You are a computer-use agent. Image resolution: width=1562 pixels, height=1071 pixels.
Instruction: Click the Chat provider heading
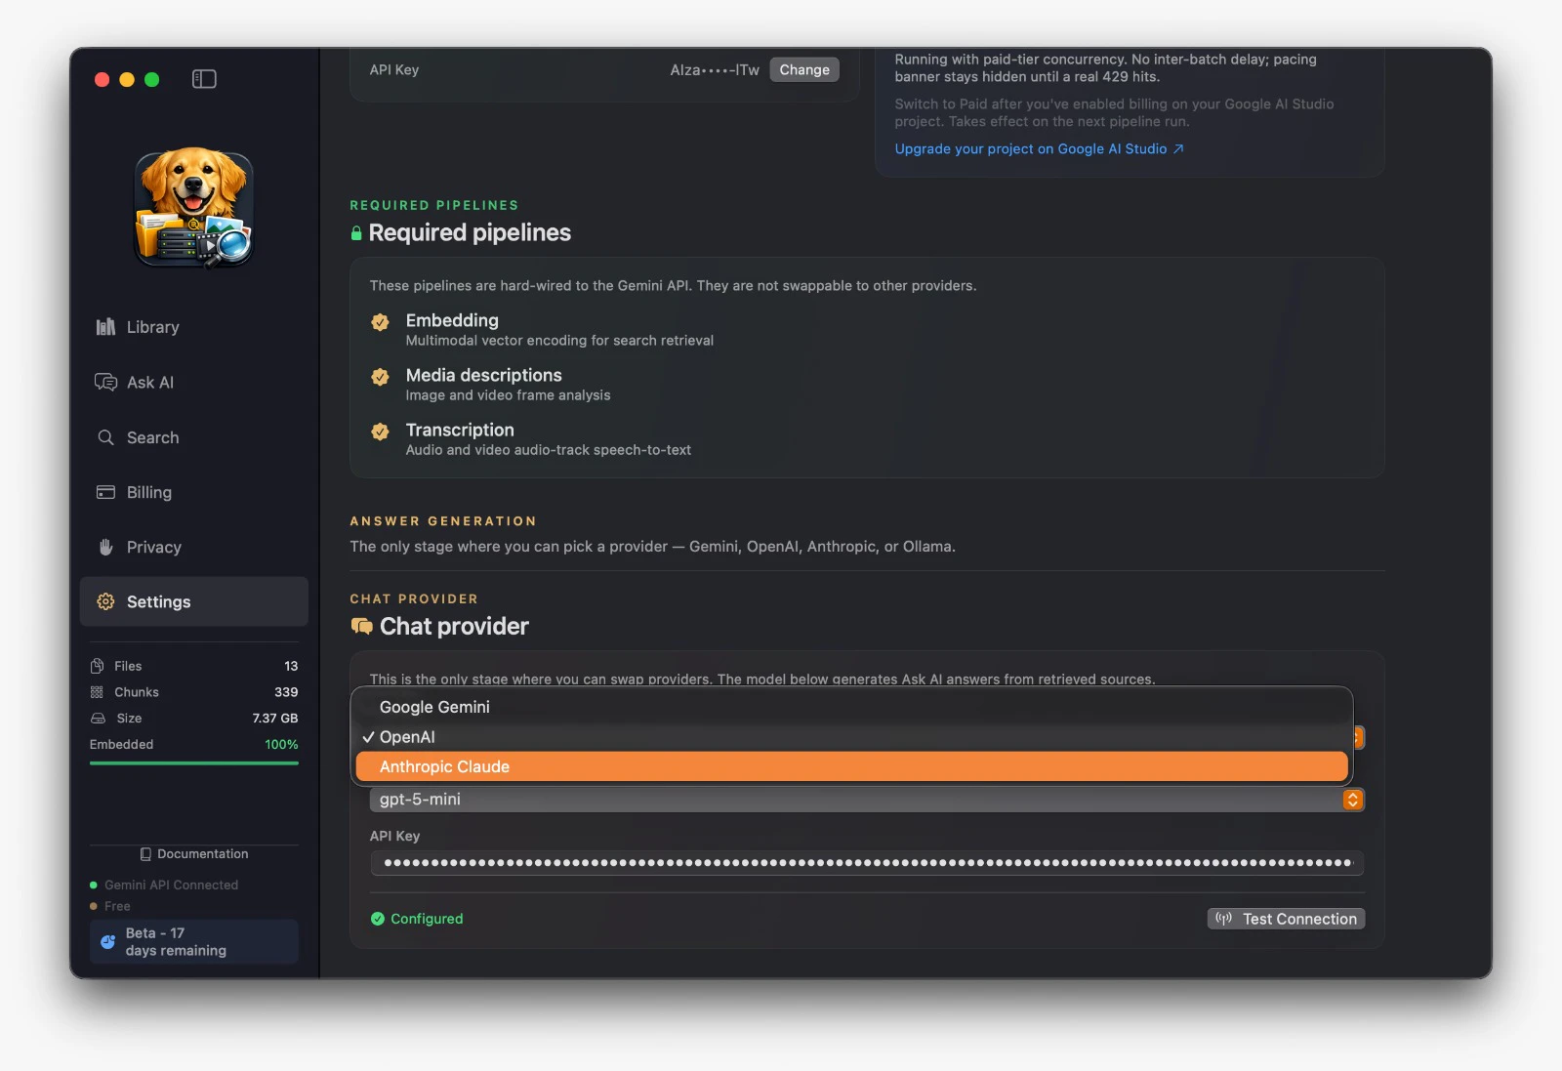454,627
